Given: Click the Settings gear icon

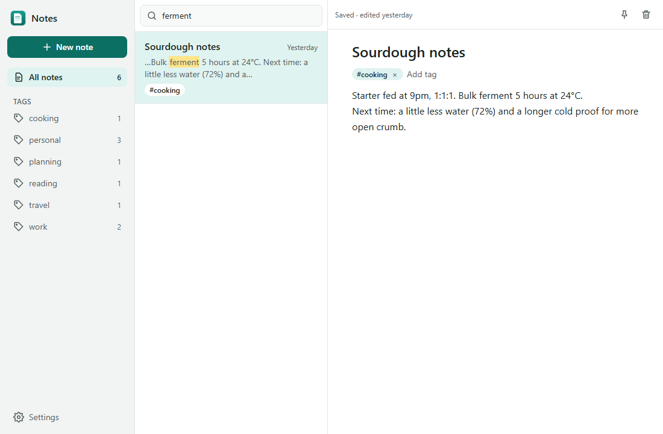Looking at the screenshot, I should pyautogui.click(x=19, y=417).
